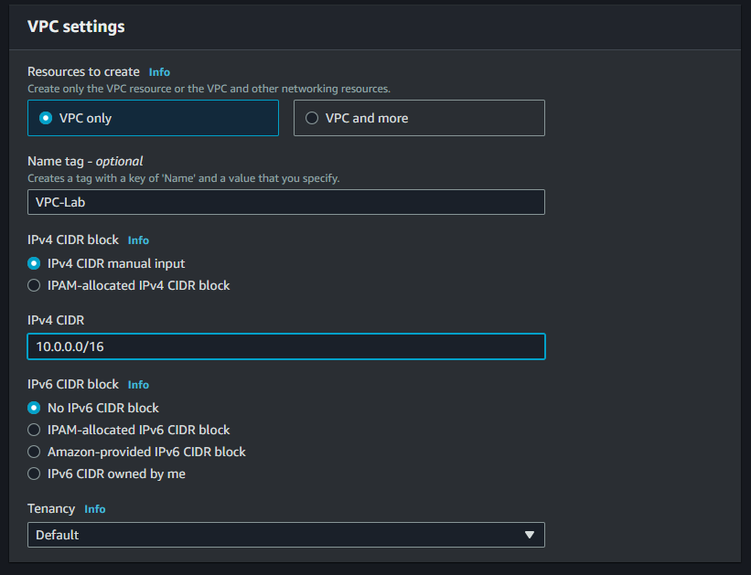751x575 pixels.
Task: Open Info link beside IPv6 CIDR block
Action: [x=138, y=384]
